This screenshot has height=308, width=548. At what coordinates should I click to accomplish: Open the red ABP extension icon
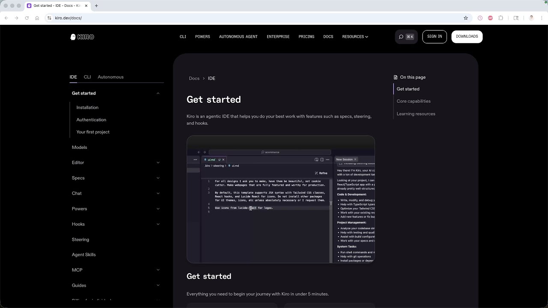[x=490, y=18]
